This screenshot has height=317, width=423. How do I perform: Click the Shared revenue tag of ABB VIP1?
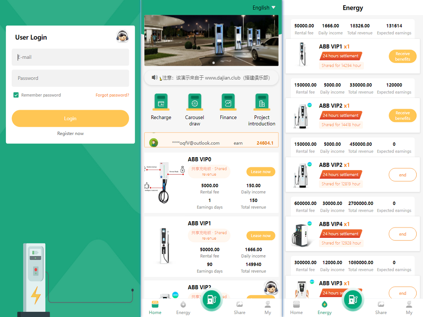click(209, 236)
